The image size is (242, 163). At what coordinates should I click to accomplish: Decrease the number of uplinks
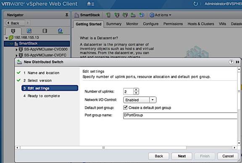[x=136, y=93]
